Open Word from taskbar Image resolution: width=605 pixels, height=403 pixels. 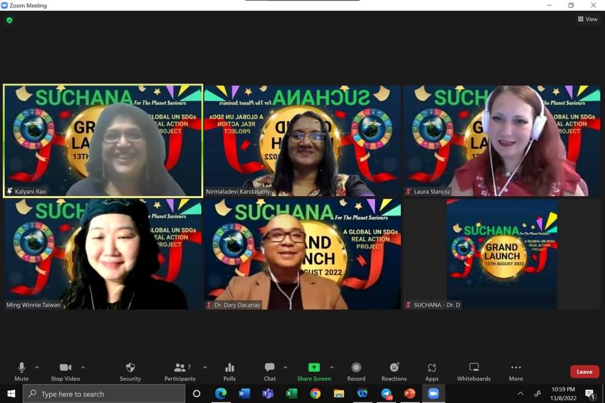[x=244, y=393]
